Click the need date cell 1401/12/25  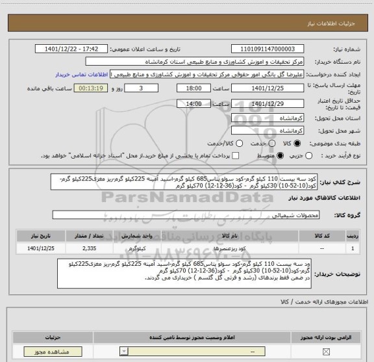click(41, 248)
